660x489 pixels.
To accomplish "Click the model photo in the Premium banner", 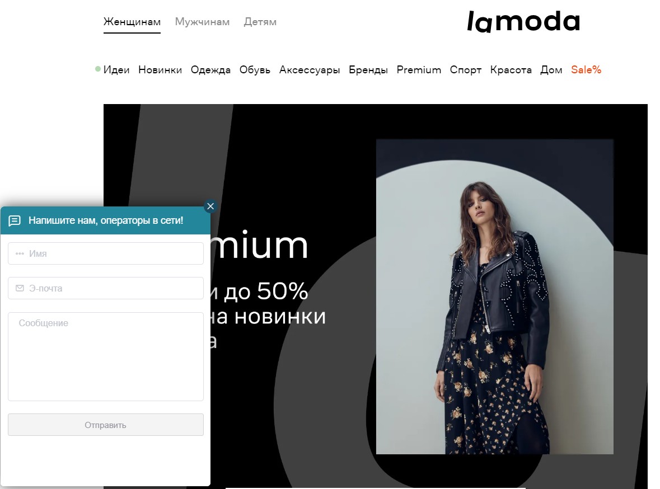I will pos(494,297).
